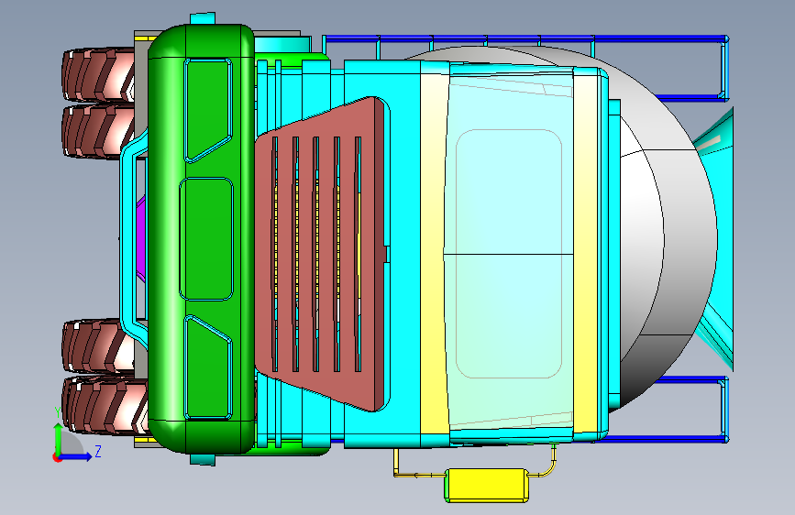Click the blue Z axis arrow
Viewport: 795px width, 515px height.
point(76,456)
